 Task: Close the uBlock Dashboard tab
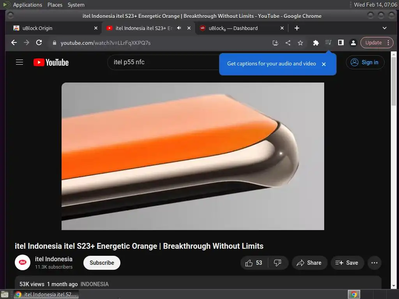[282, 28]
